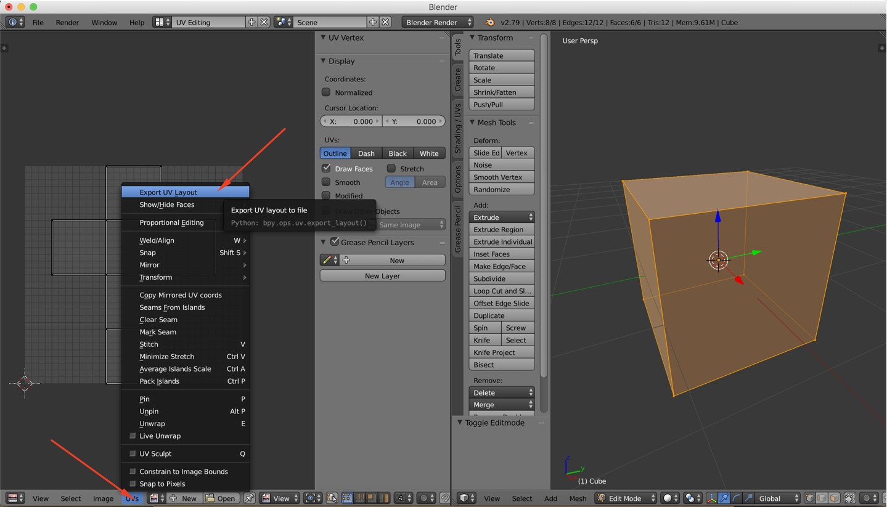Enable Live Unwrap in the UVs menu
This screenshot has height=507, width=887.
(x=133, y=436)
